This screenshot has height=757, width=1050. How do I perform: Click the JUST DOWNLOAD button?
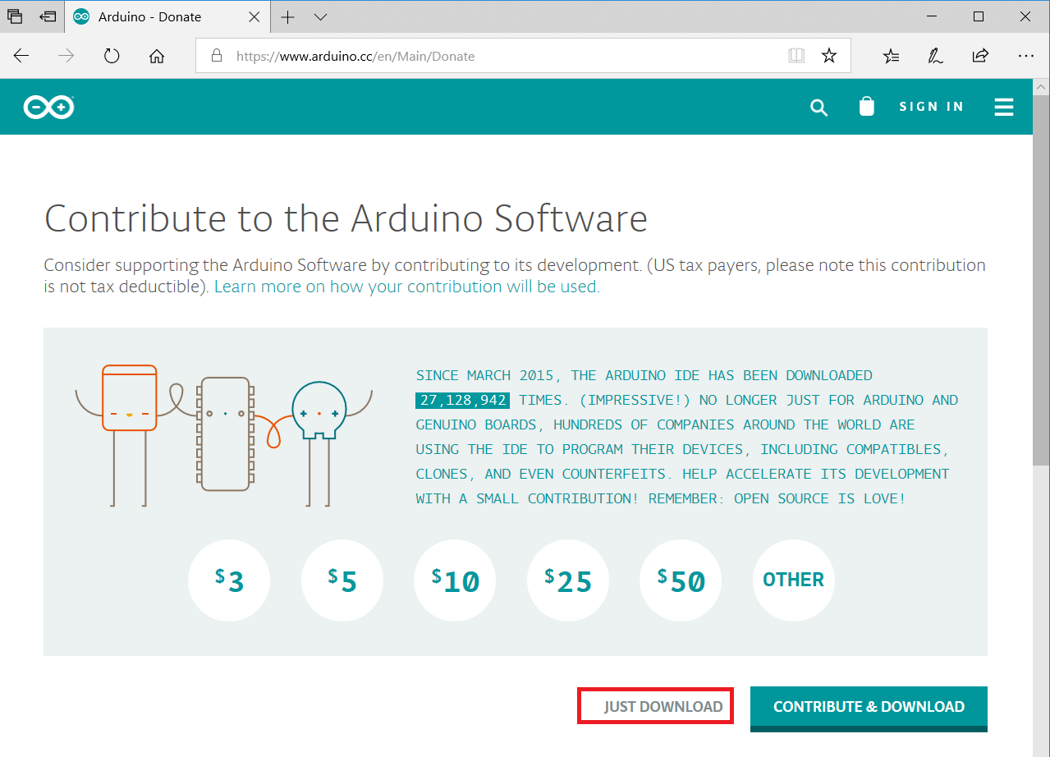coord(655,706)
